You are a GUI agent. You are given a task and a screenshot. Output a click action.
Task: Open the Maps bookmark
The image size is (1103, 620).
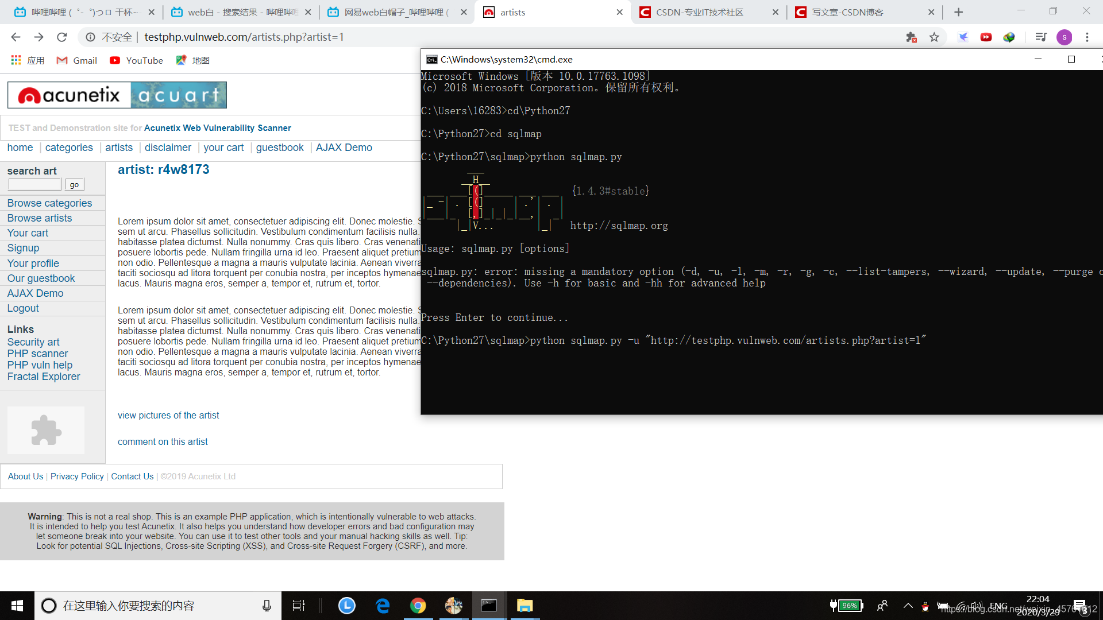point(192,60)
